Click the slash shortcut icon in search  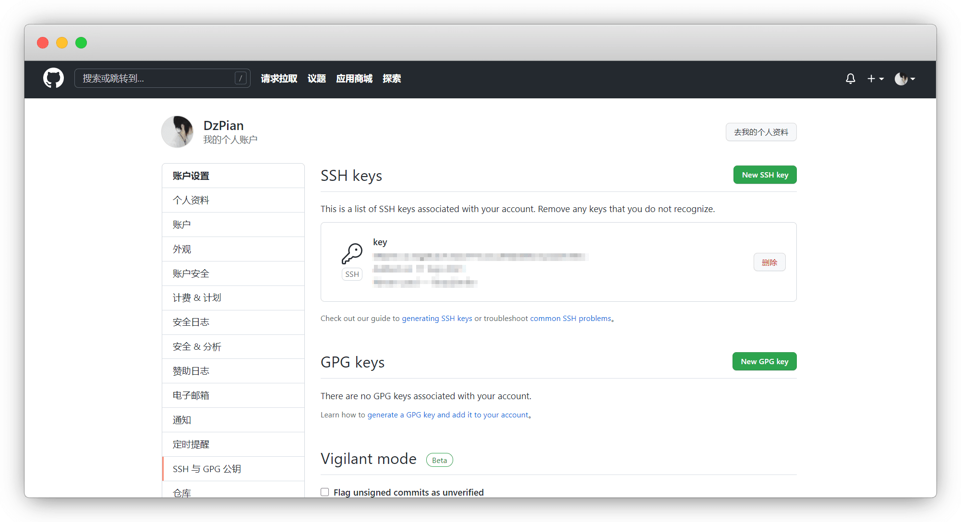coord(240,78)
